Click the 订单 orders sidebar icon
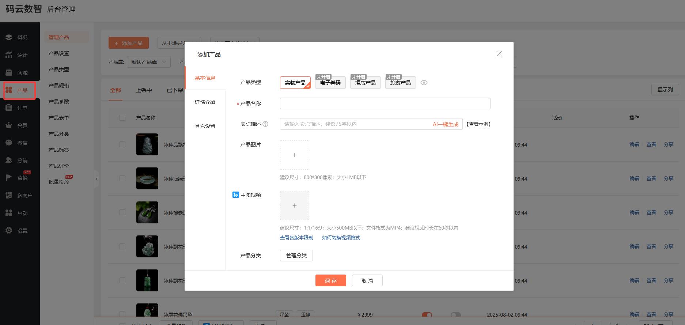Screen dimensions: 685x325 [9, 108]
